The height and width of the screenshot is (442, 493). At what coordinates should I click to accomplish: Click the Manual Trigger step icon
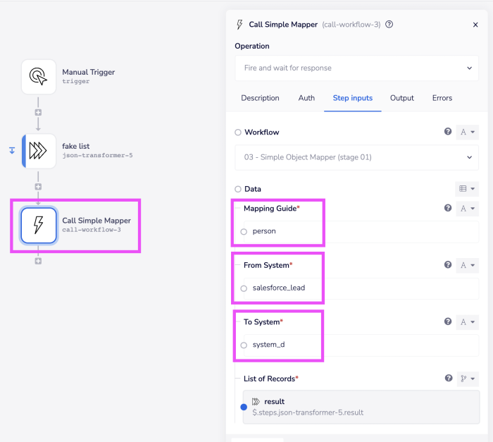click(x=38, y=76)
